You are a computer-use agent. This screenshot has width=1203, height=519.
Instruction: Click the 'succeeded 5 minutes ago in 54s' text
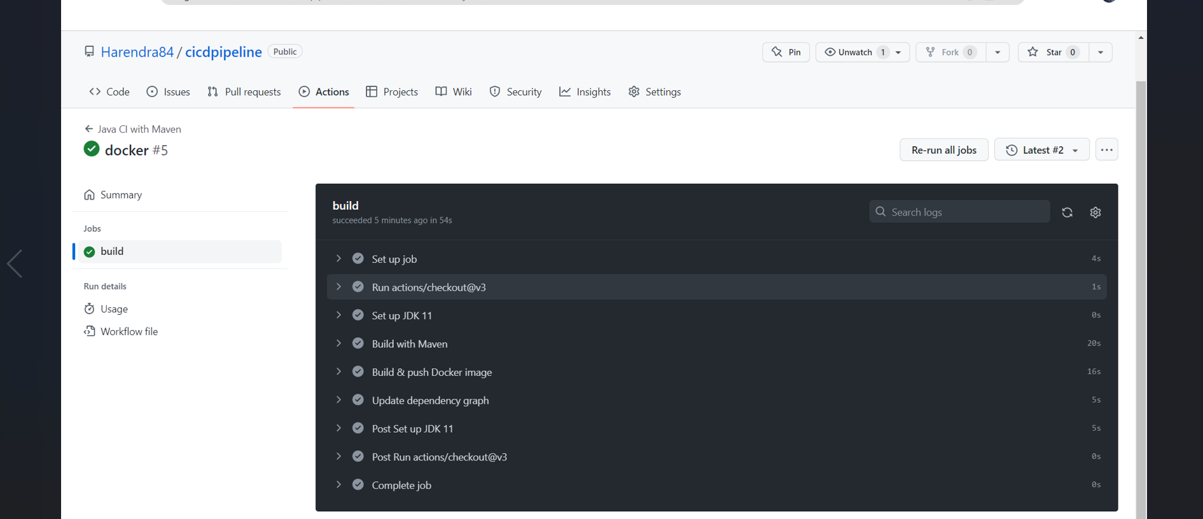coord(392,220)
